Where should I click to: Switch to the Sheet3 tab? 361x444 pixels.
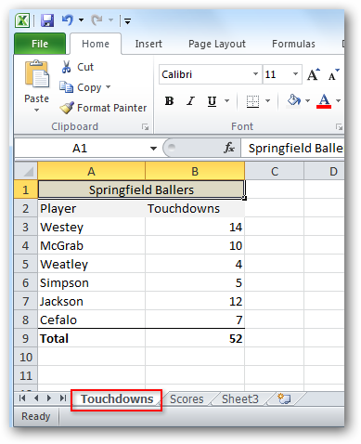point(240,399)
